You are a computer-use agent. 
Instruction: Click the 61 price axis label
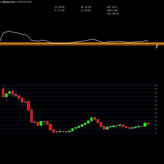tap(156, 89)
